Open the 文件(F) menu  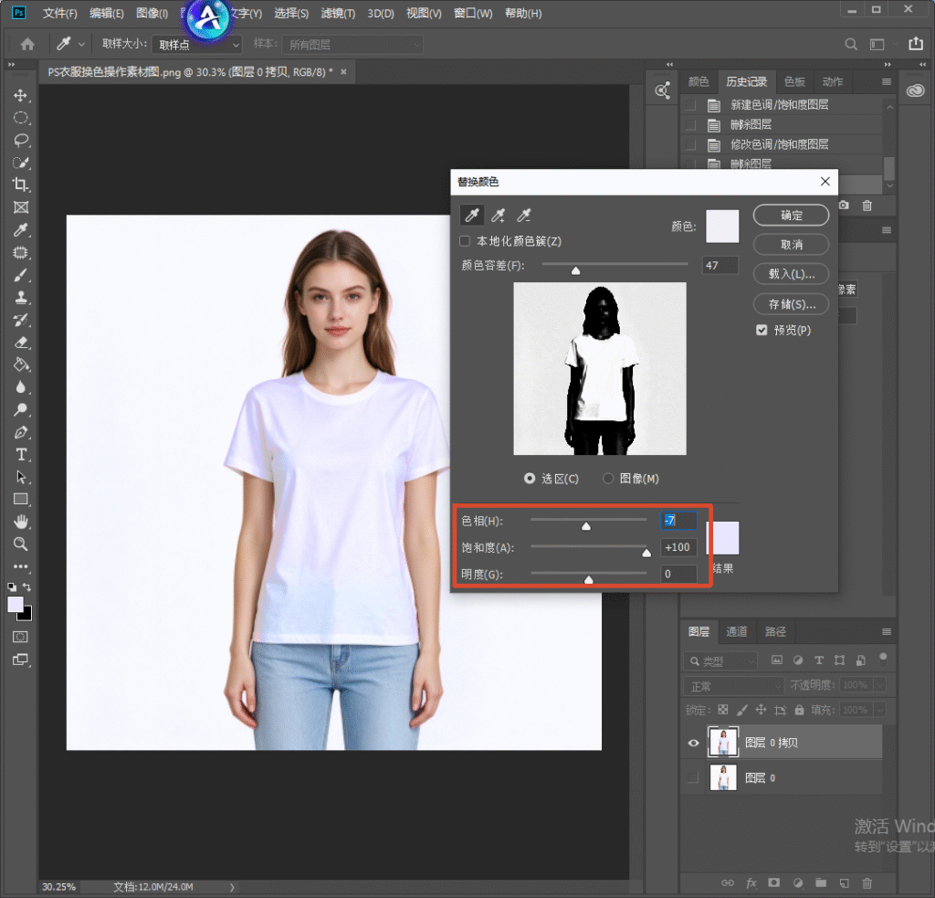click(59, 13)
